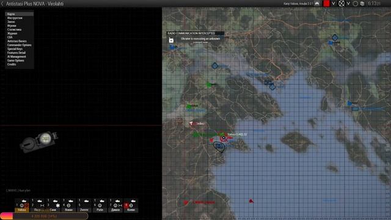Viewport: 391px width, 220px height.
Task: Click the vehicle icon beside player name
Action: (x=317, y=4)
